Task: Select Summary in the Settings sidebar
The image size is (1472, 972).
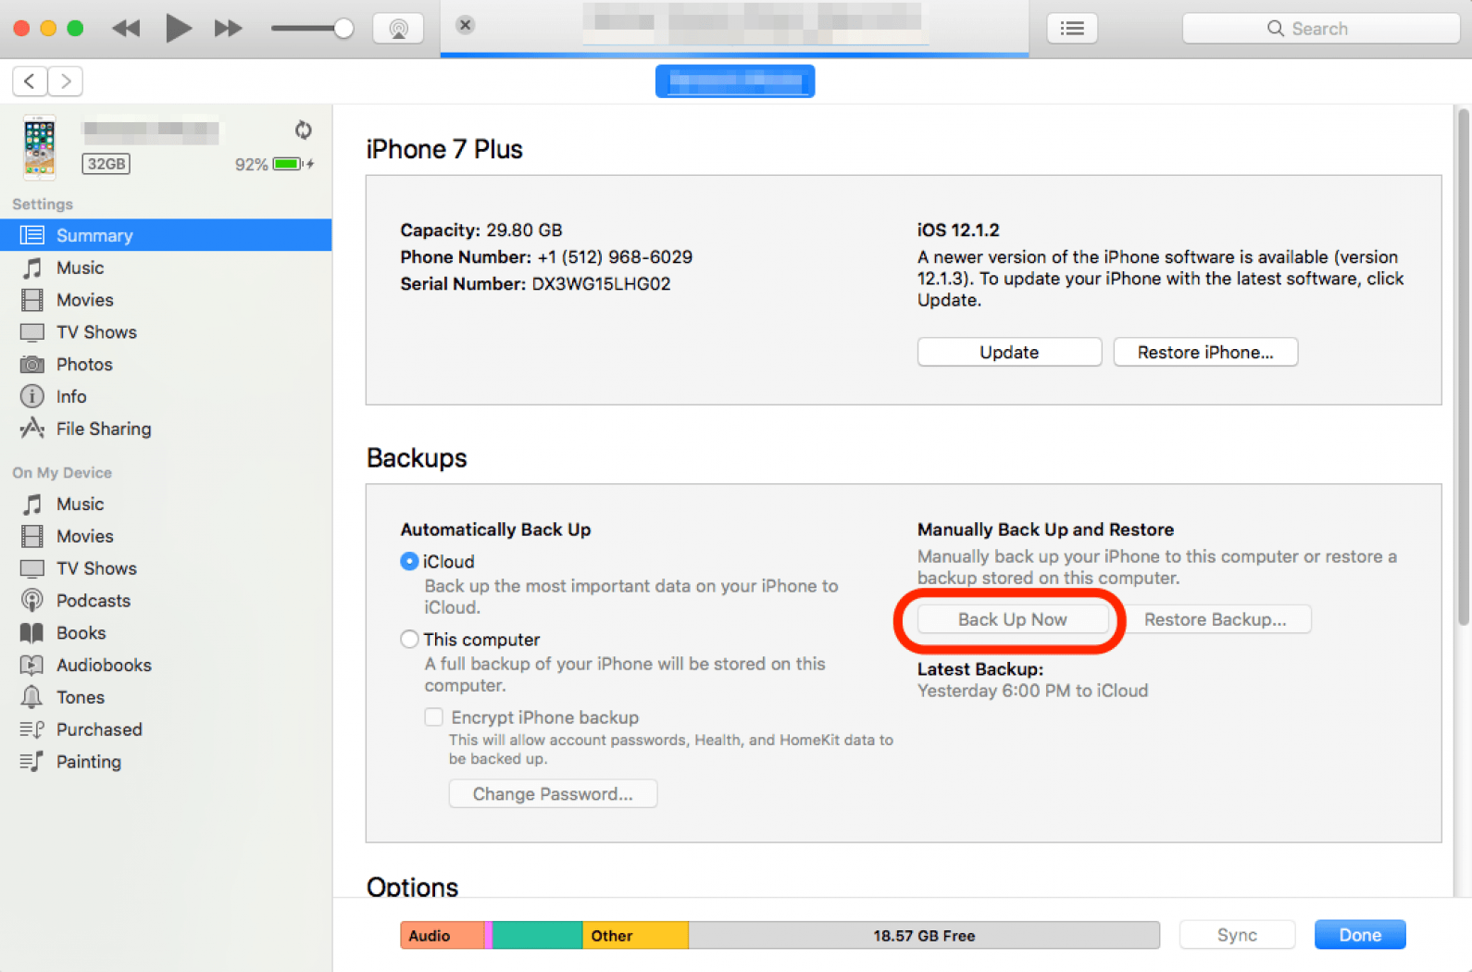Action: click(x=166, y=235)
